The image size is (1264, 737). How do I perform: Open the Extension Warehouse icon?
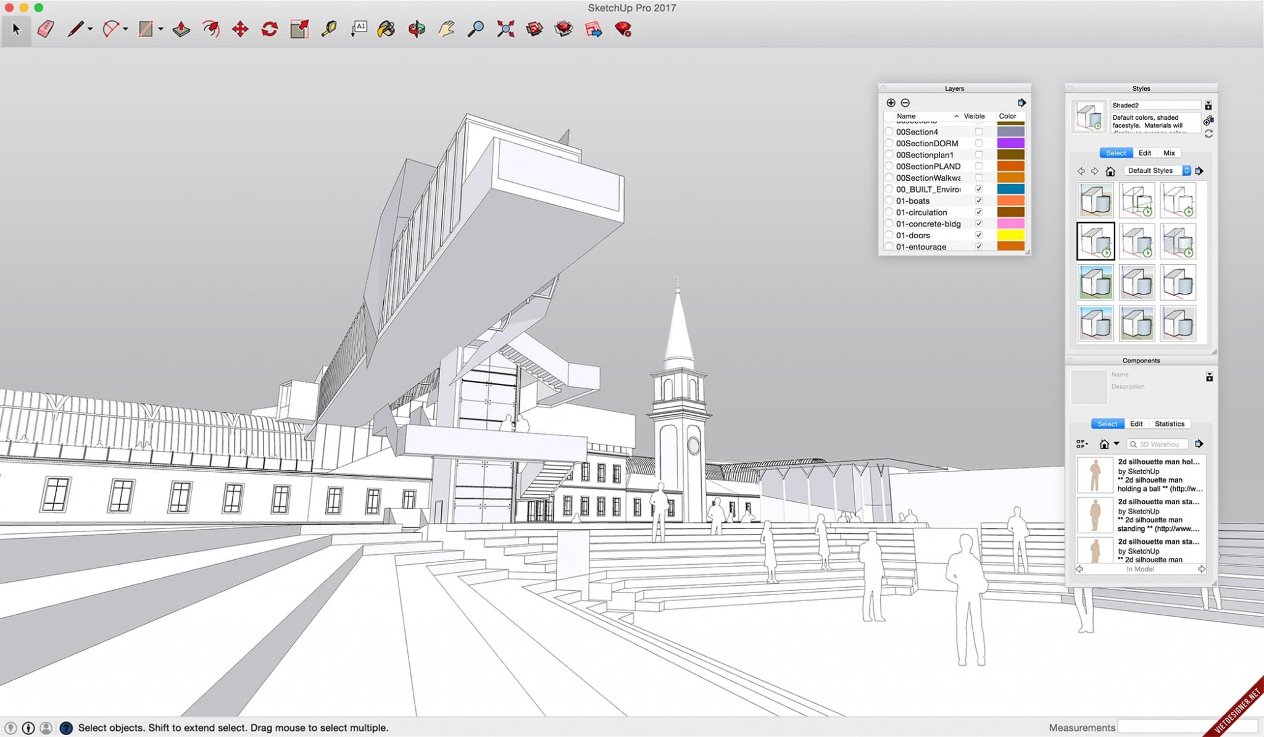click(563, 28)
